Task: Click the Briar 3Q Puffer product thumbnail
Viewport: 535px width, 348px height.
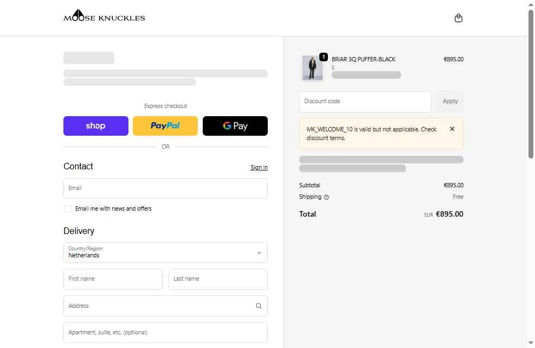Action: point(312,68)
